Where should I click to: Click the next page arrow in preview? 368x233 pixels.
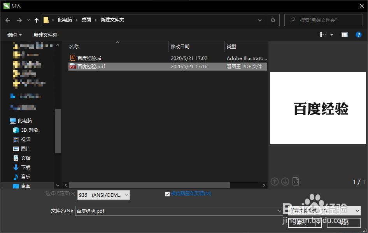coord(285,181)
